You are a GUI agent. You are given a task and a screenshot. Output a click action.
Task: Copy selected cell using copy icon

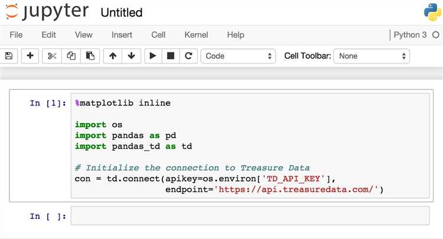click(x=71, y=56)
